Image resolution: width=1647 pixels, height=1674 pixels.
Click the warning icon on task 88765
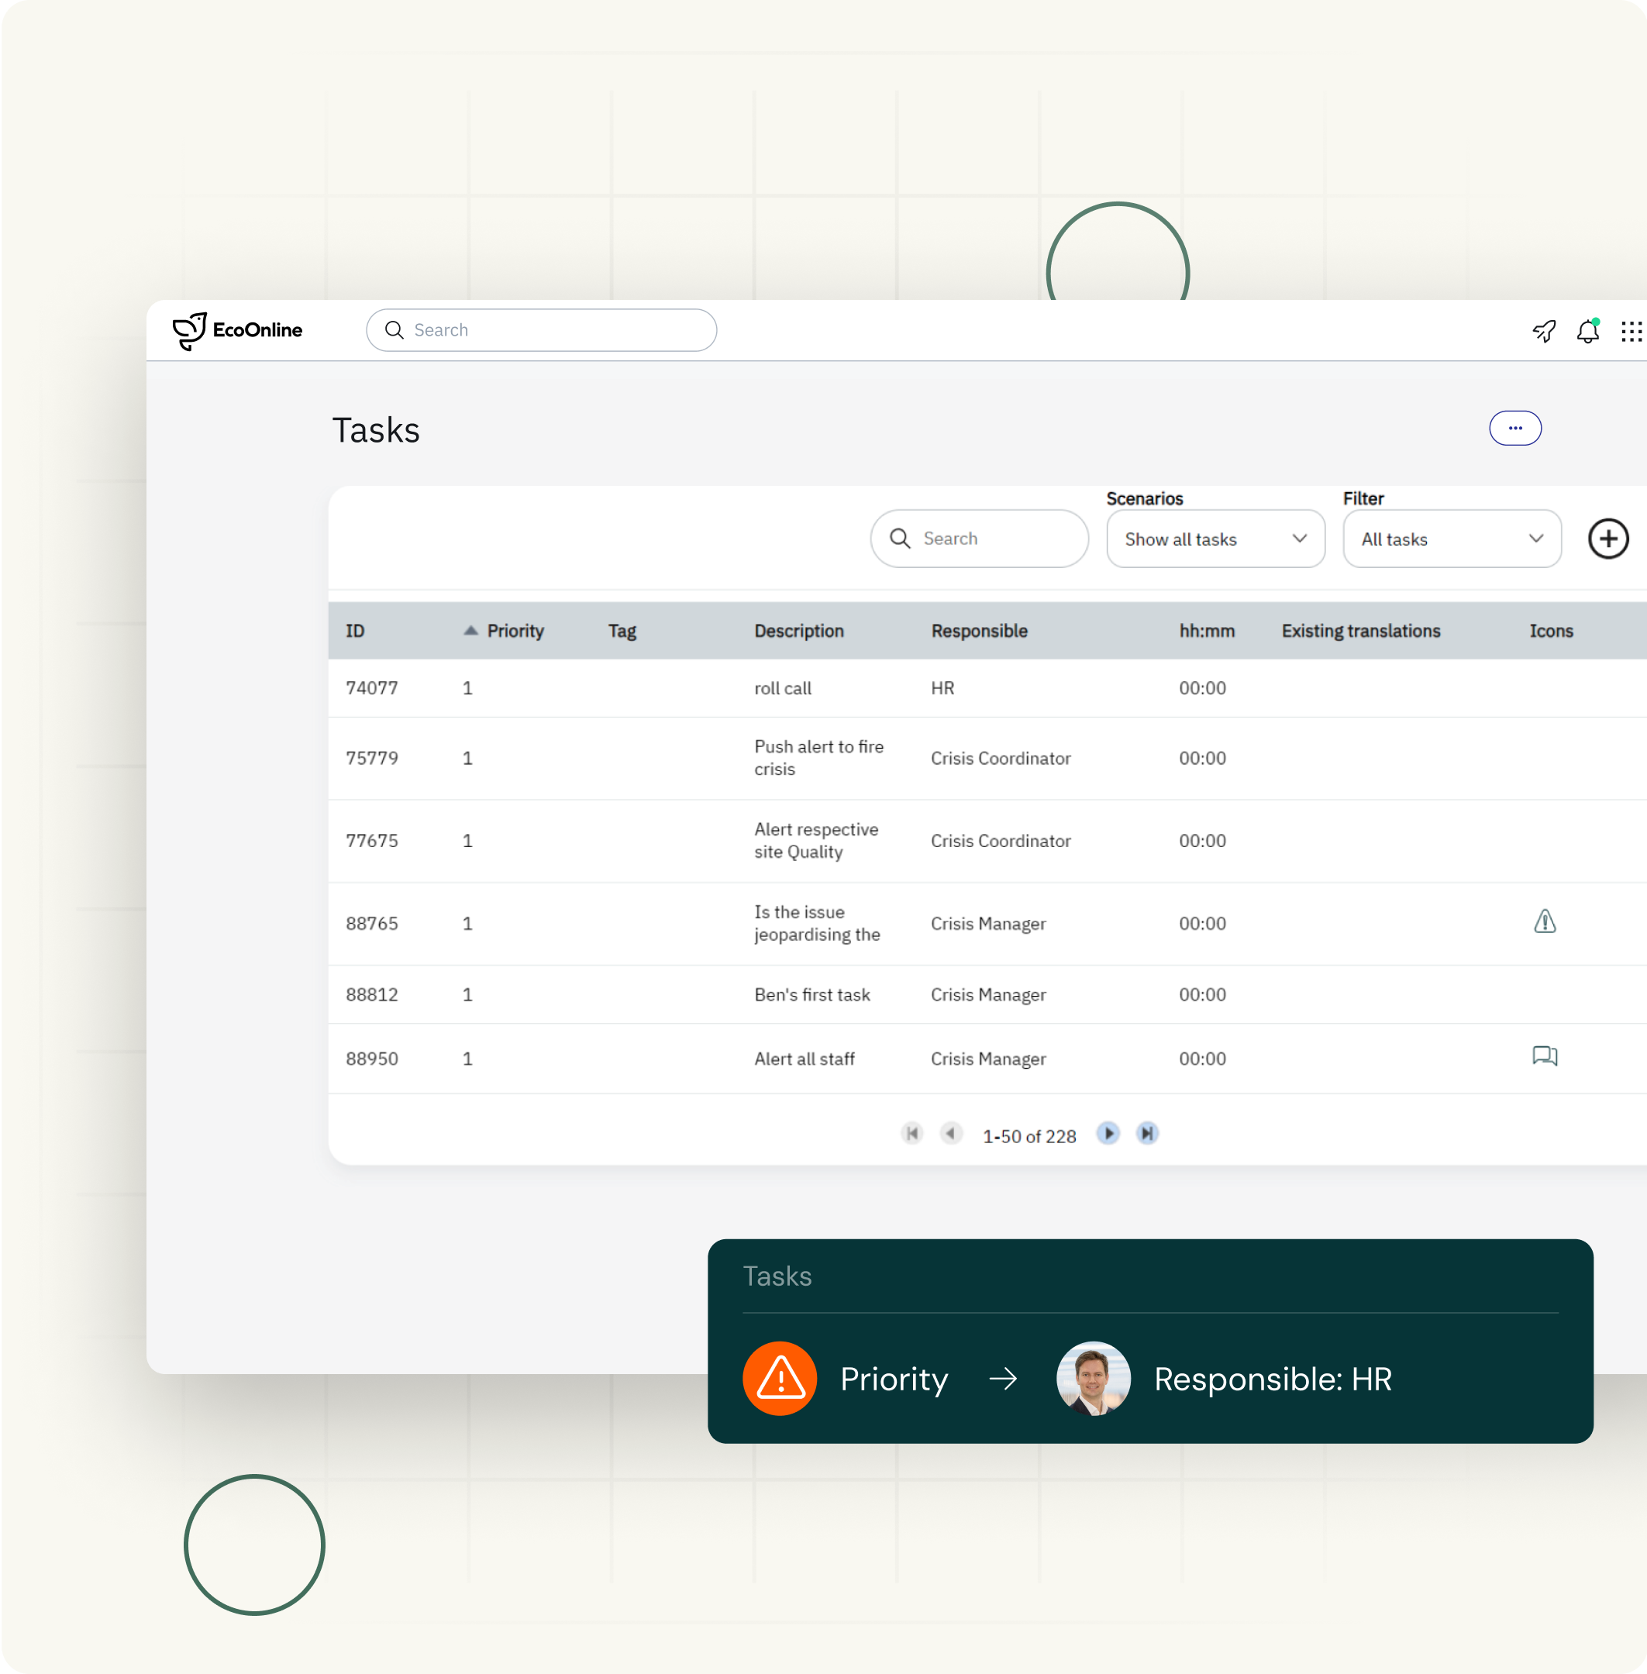point(1544,922)
